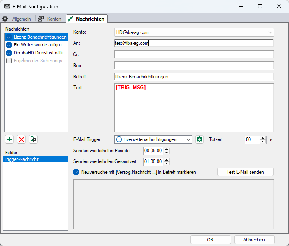The height and width of the screenshot is (246, 289).
Task: Click the Test E-Mail senden button
Action: pyautogui.click(x=245, y=172)
